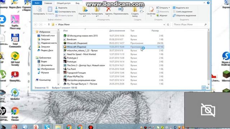Refresh the Игры Жени folder
This screenshot has width=230, height=129.
[168, 25]
